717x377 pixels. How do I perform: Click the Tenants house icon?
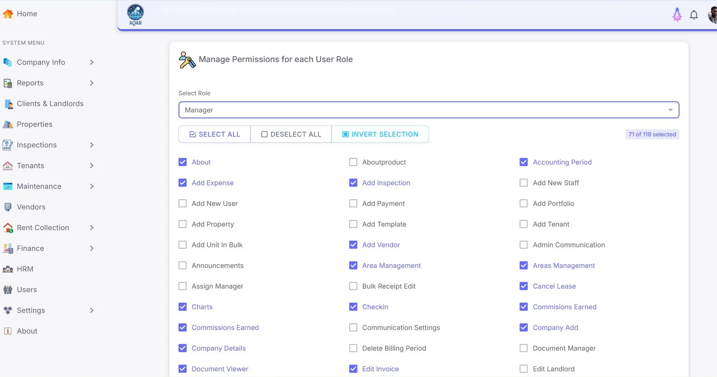tap(8, 166)
